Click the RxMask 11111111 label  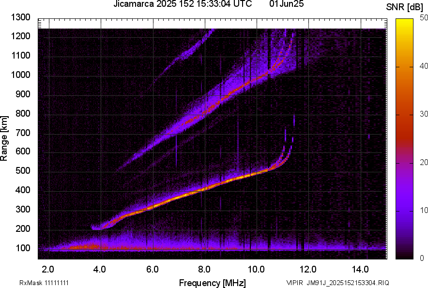tap(44, 283)
